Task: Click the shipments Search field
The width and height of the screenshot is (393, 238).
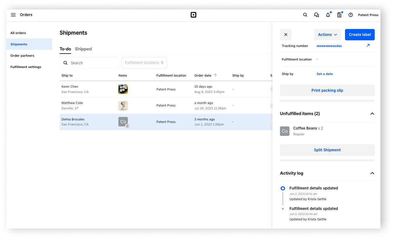Action: pyautogui.click(x=89, y=63)
